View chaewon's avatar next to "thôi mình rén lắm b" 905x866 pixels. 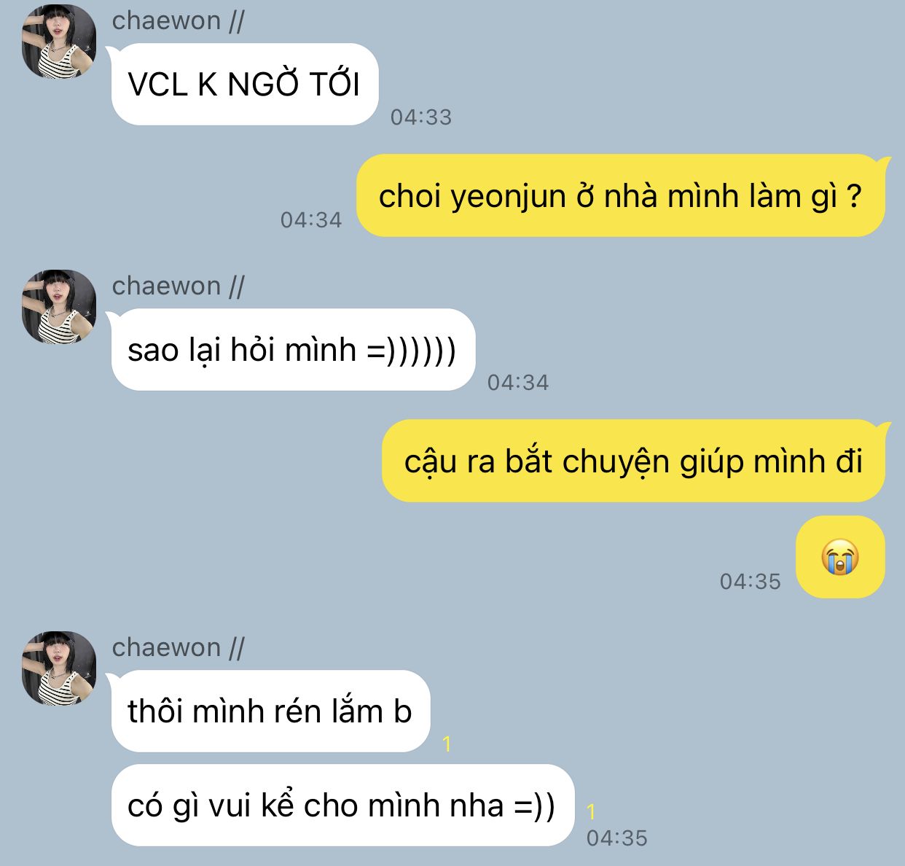[60, 668]
